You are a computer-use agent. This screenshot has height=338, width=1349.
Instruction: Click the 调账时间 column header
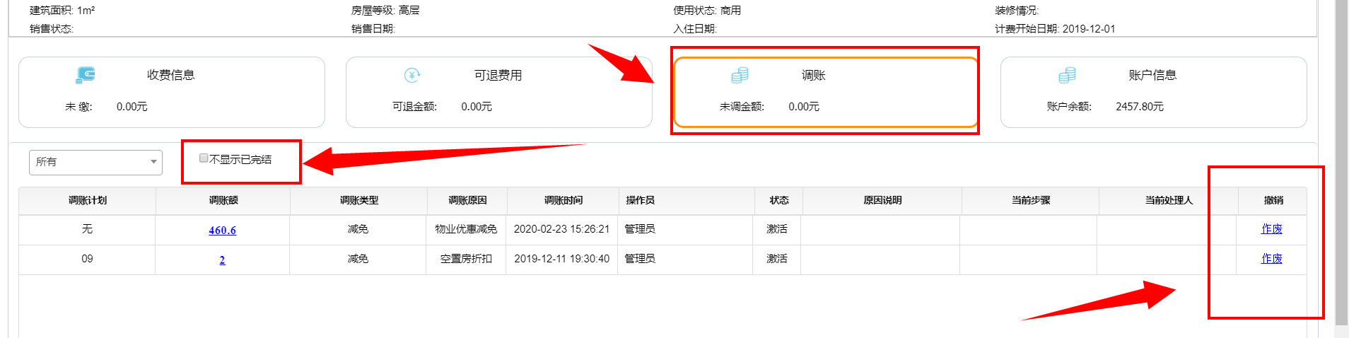(x=563, y=201)
